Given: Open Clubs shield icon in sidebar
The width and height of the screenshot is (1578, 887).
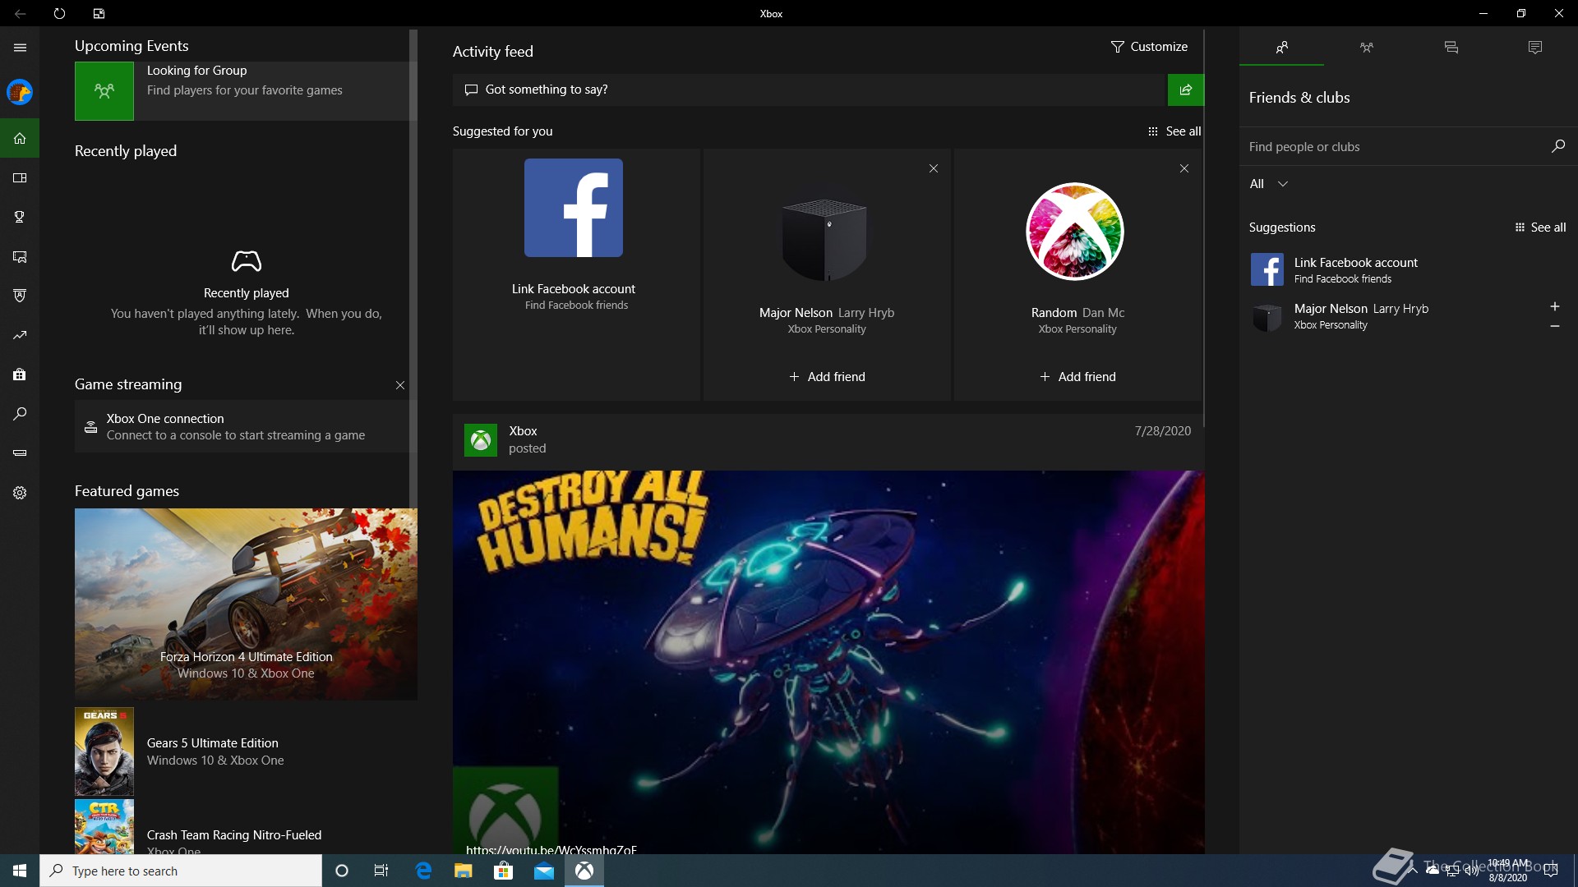Looking at the screenshot, I should (20, 296).
